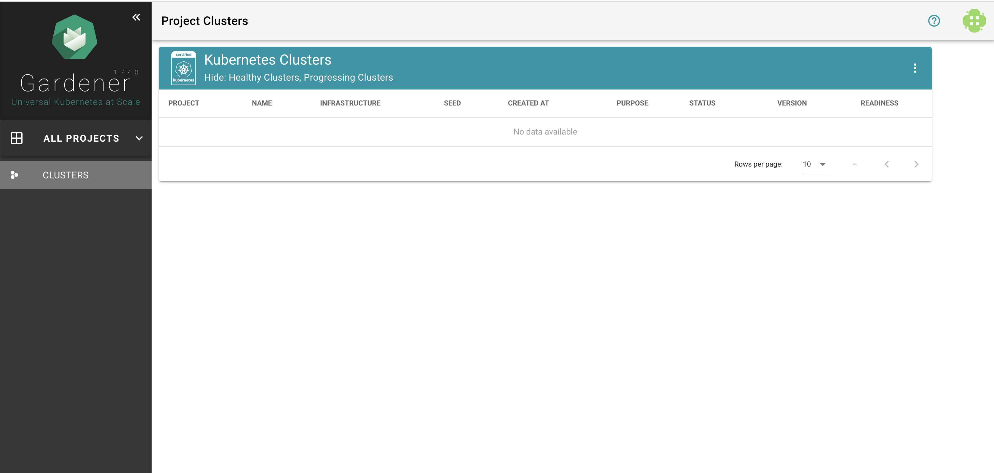Viewport: 994px width, 473px height.
Task: Open ALL PROJECTS menu entry
Action: (x=81, y=138)
